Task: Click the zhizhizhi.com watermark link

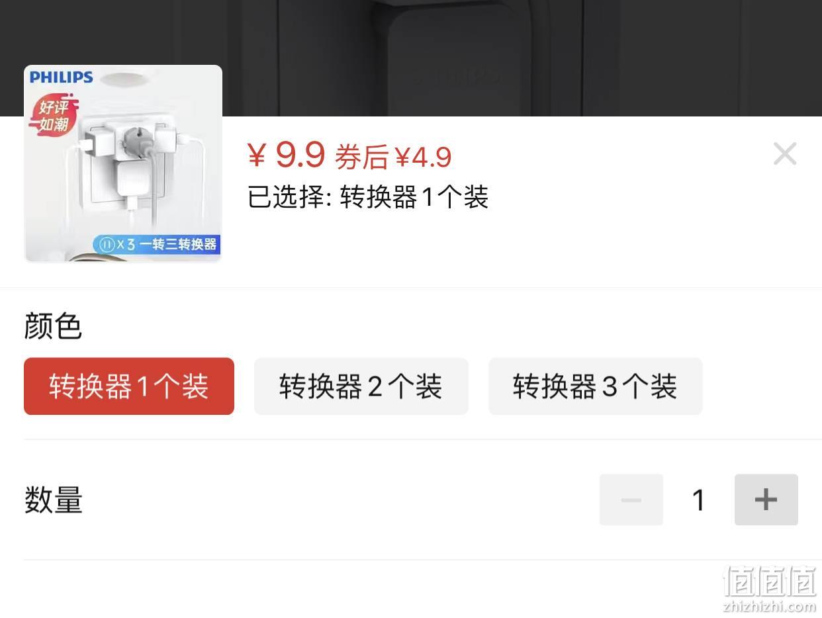Action: 770,606
